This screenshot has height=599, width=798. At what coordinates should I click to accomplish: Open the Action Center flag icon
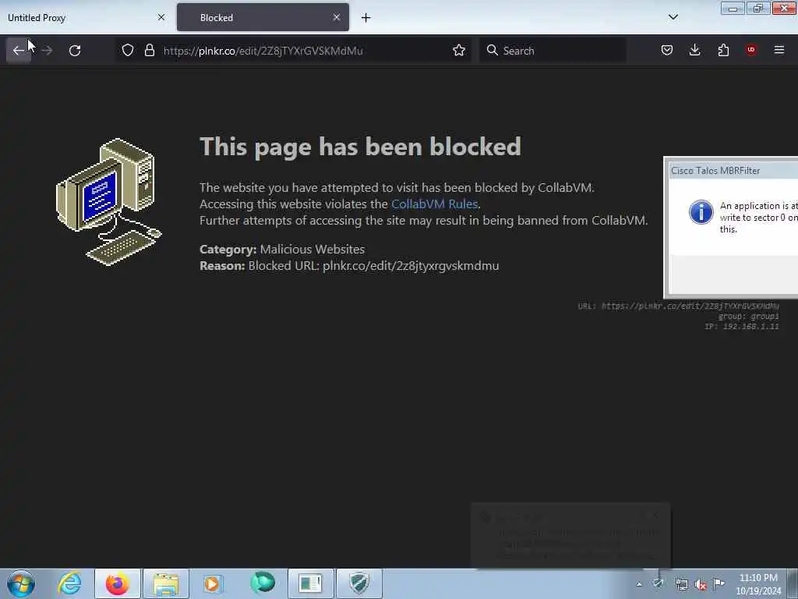point(719,583)
